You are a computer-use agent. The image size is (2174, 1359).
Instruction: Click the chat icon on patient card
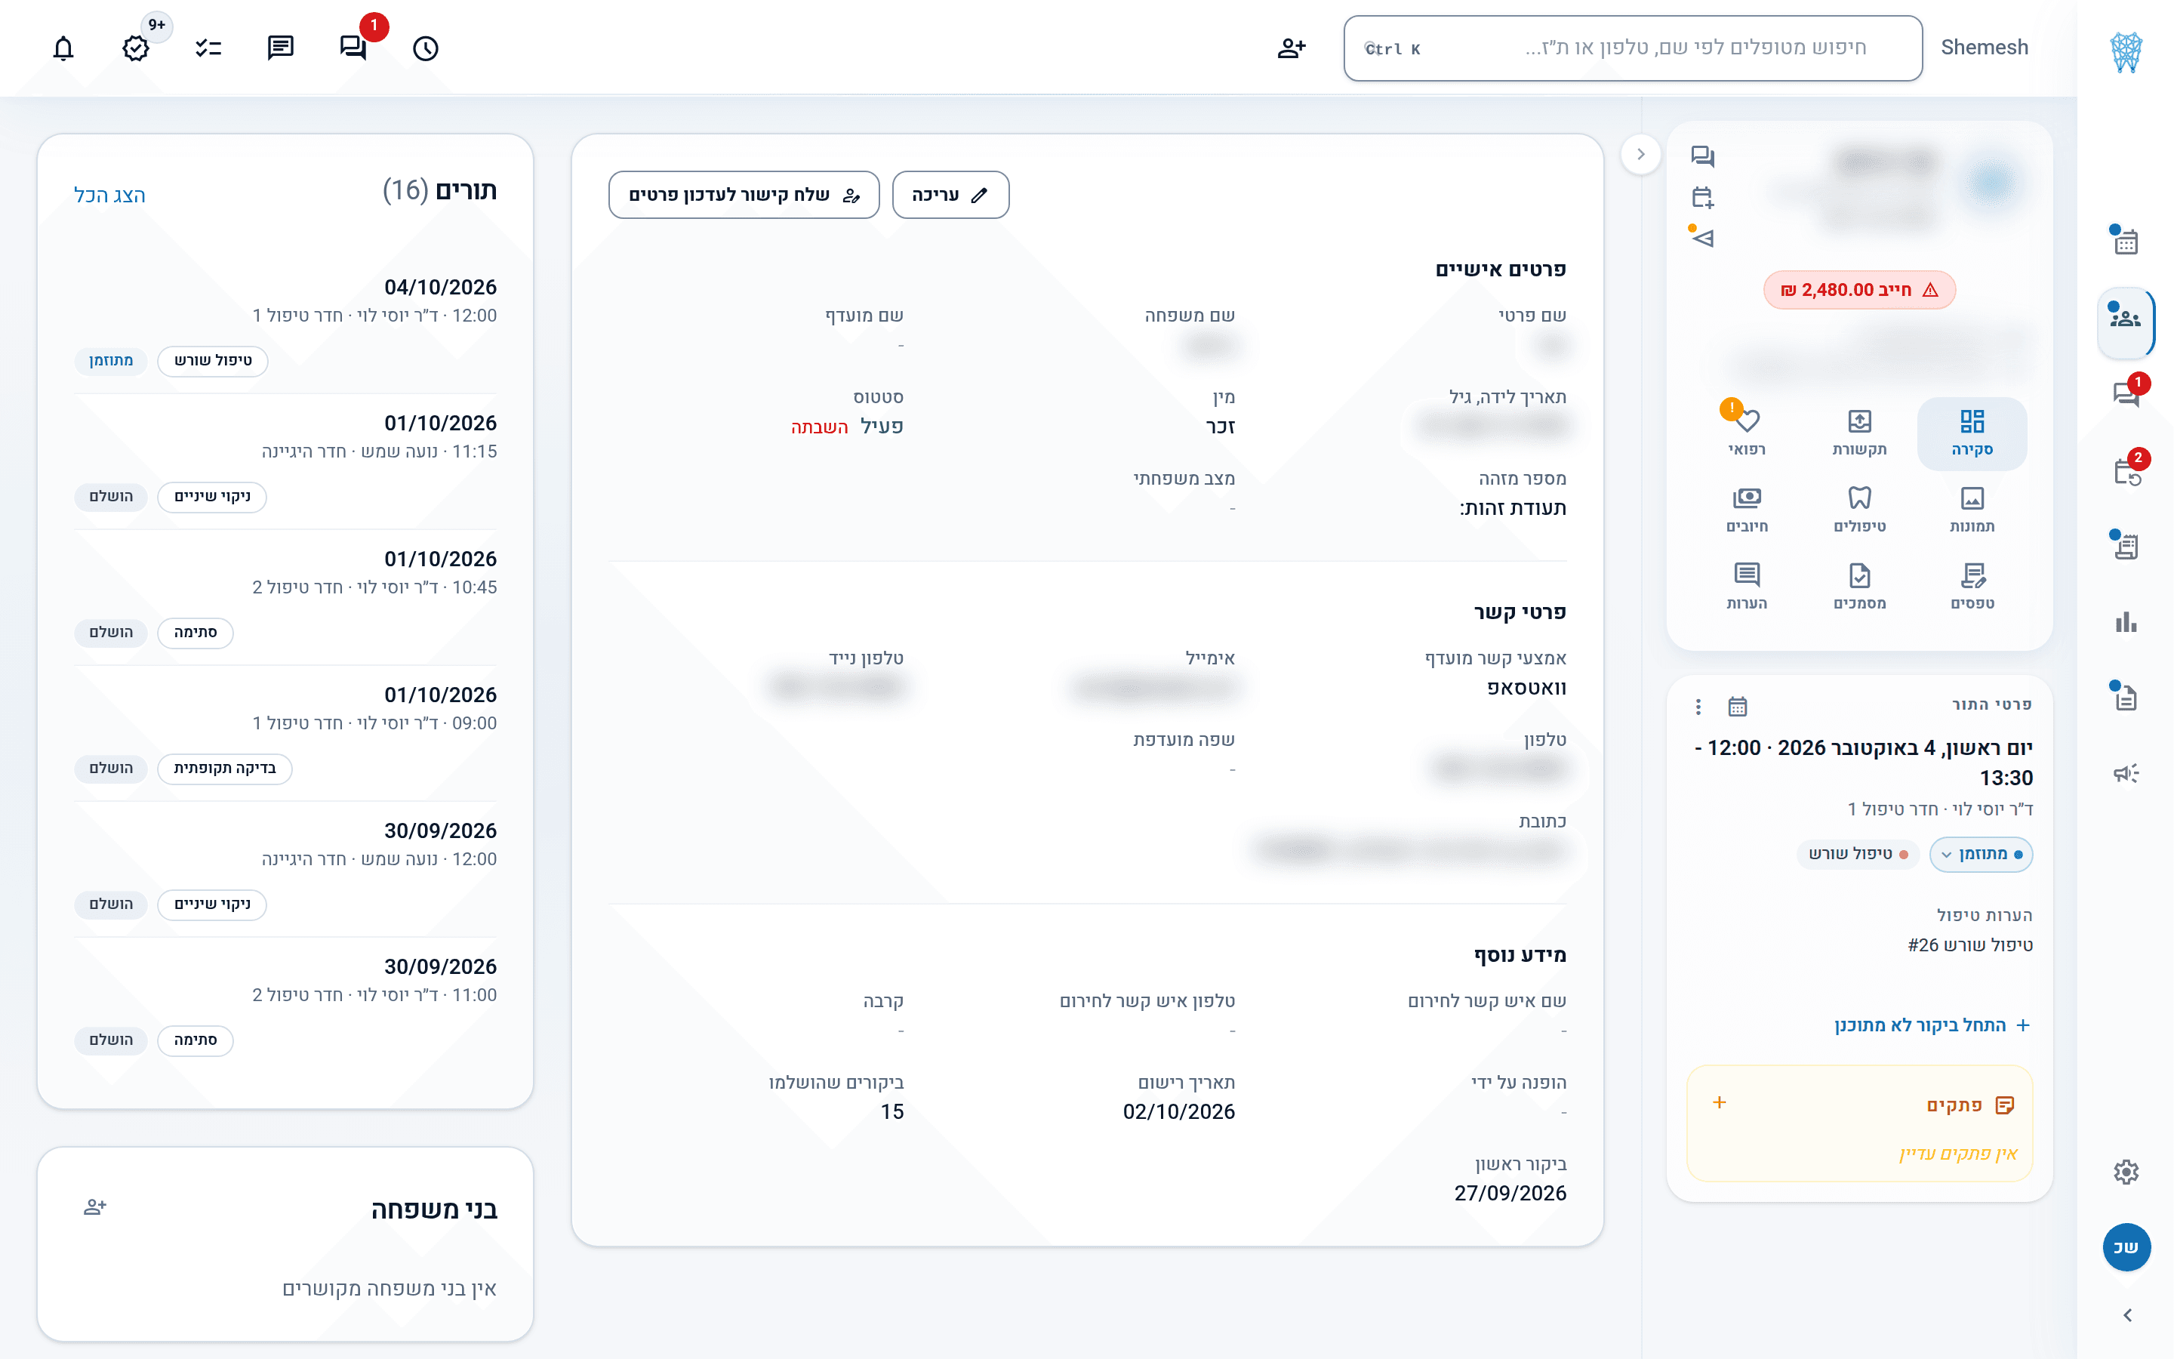(x=1702, y=156)
